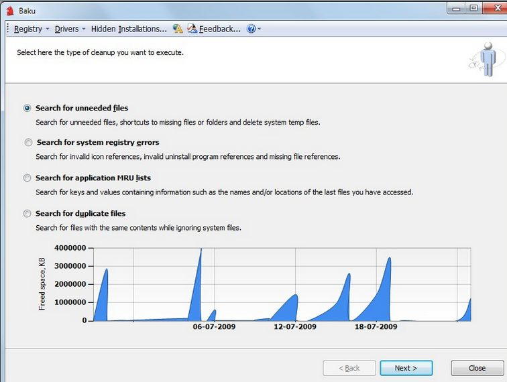Screen dimensions: 507x382
Task: Minimize the Baku window
Action: click(x=456, y=9)
